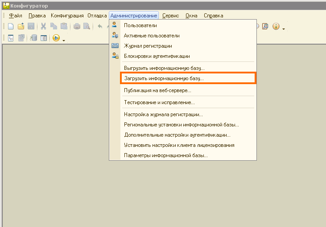Expand the arrow next to the play button
Viewport: 326px width, 227px height.
(64, 40)
